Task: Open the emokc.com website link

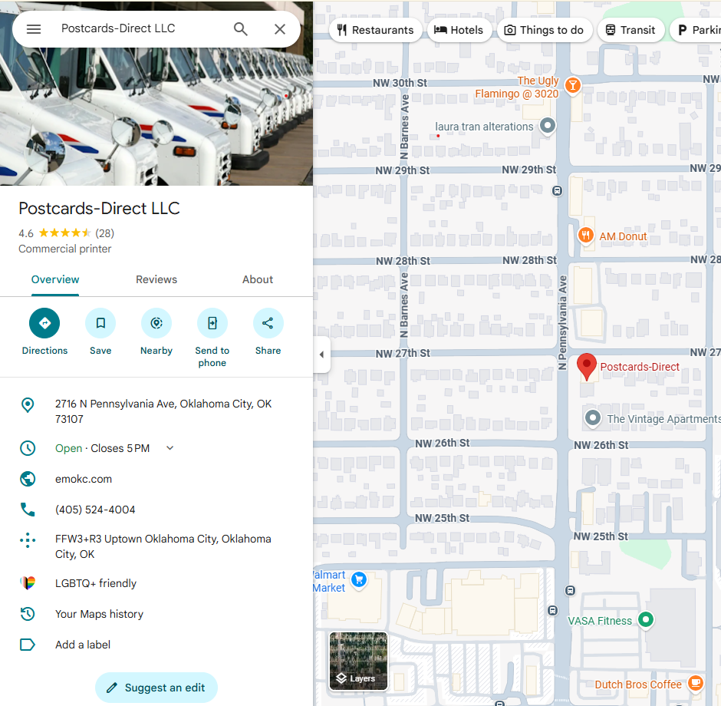Action: 84,480
